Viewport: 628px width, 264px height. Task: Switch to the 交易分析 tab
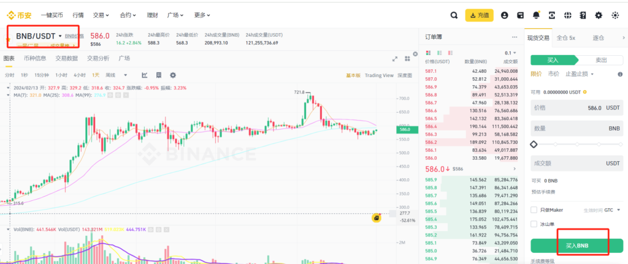click(x=98, y=58)
